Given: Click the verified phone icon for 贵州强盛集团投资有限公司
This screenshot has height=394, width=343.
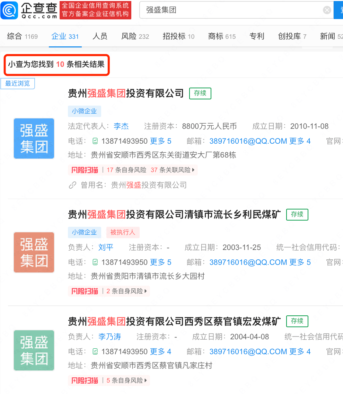Looking at the screenshot, I should click(95, 141).
